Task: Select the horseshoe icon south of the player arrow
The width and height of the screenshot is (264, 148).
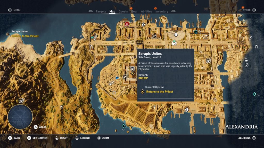Action: (x=114, y=92)
